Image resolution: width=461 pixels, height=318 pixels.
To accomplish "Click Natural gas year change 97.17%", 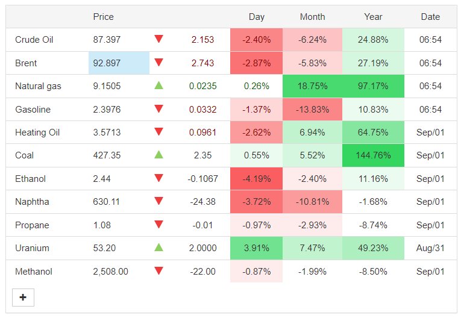I will pyautogui.click(x=373, y=86).
